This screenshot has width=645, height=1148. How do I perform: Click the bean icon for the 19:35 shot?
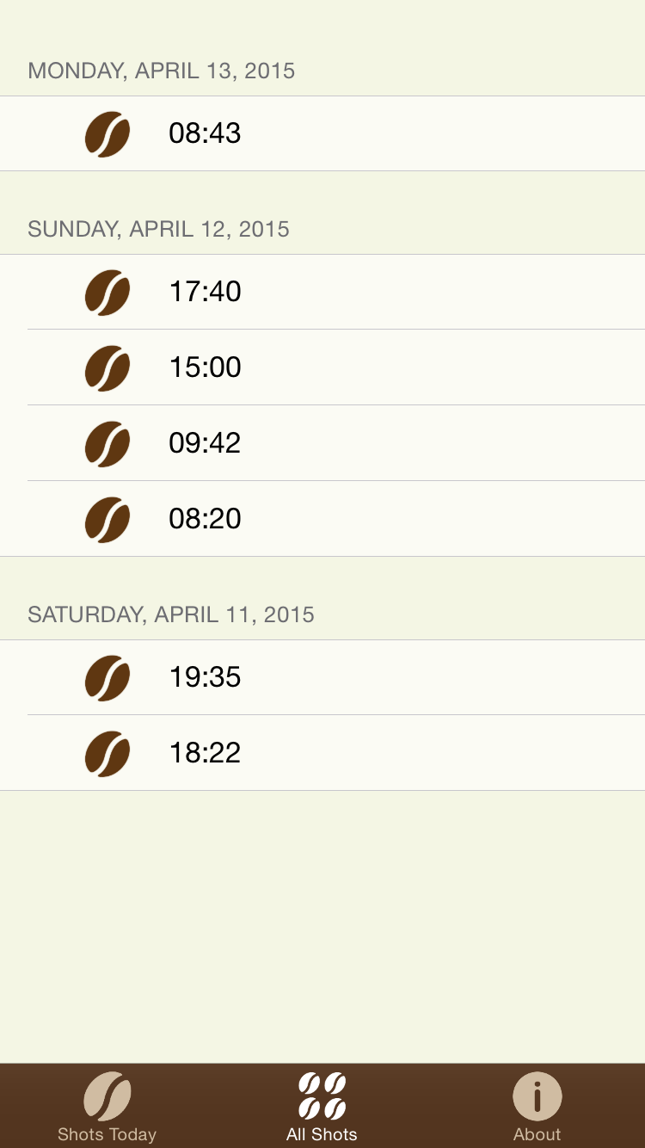107,678
